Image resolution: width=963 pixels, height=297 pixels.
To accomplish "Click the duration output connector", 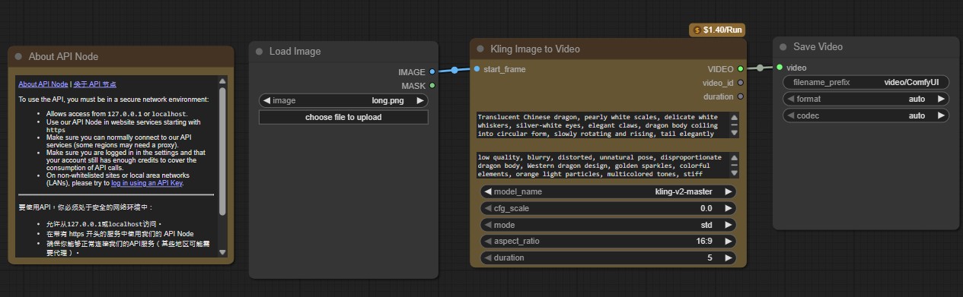I will (x=741, y=96).
